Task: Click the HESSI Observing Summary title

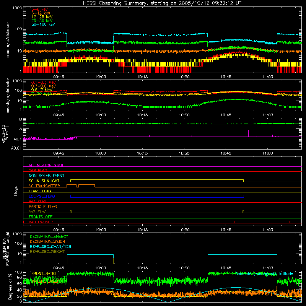Action: pyautogui.click(x=162, y=3)
